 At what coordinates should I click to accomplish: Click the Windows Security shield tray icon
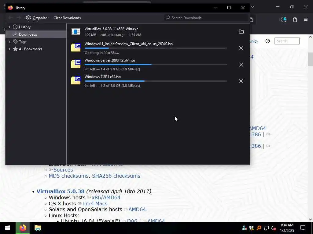tap(252, 228)
